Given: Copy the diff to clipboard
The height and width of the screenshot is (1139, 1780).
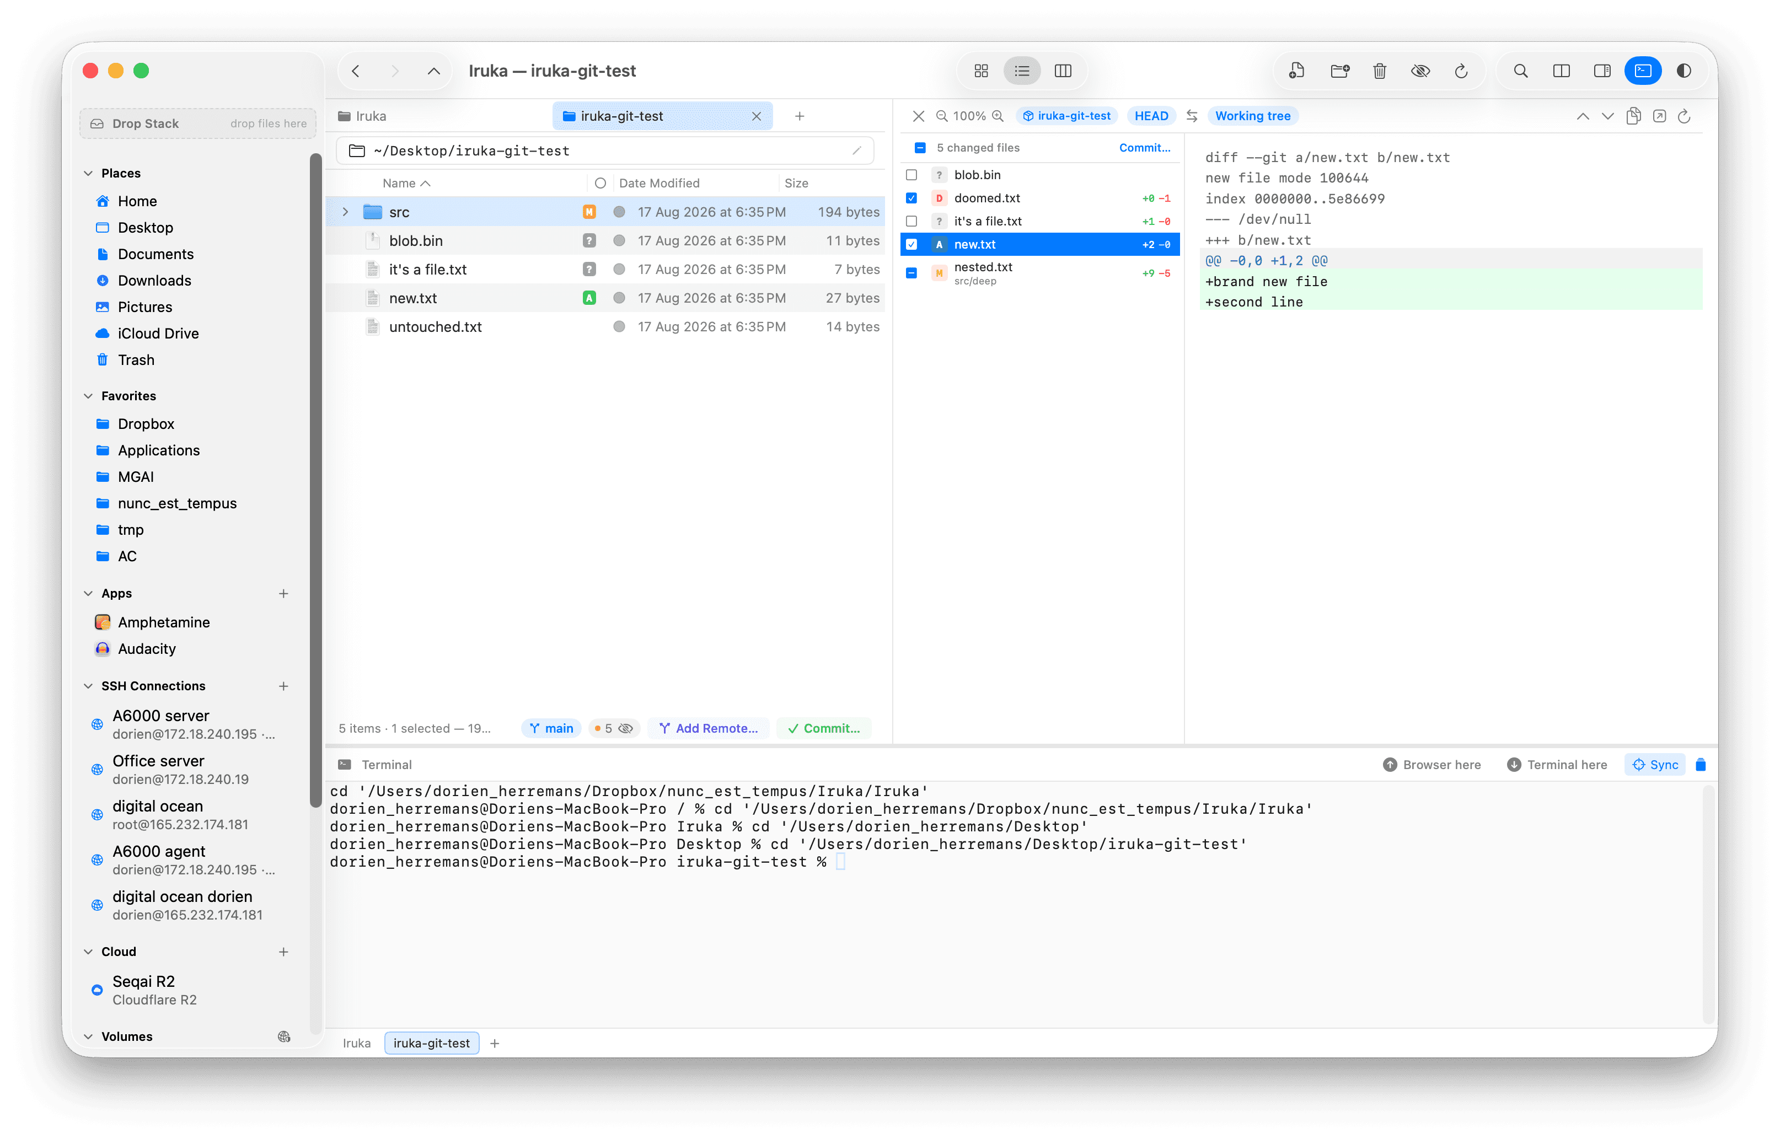Looking at the screenshot, I should tap(1633, 116).
